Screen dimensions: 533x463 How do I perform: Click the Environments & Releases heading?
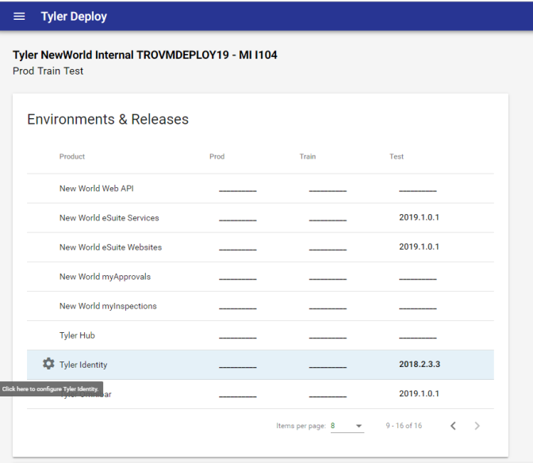pos(108,119)
